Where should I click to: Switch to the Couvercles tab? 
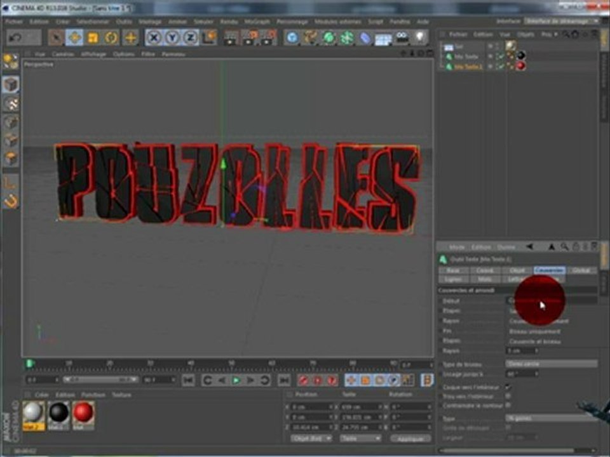coord(549,270)
